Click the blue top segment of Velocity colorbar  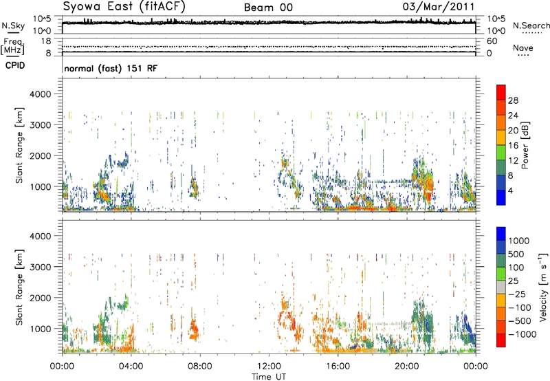tap(501, 234)
